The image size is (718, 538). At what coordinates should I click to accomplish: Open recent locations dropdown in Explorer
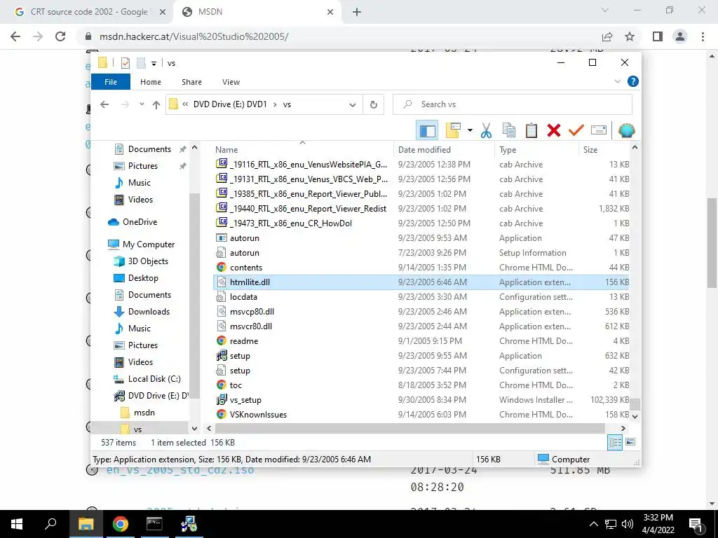(142, 104)
